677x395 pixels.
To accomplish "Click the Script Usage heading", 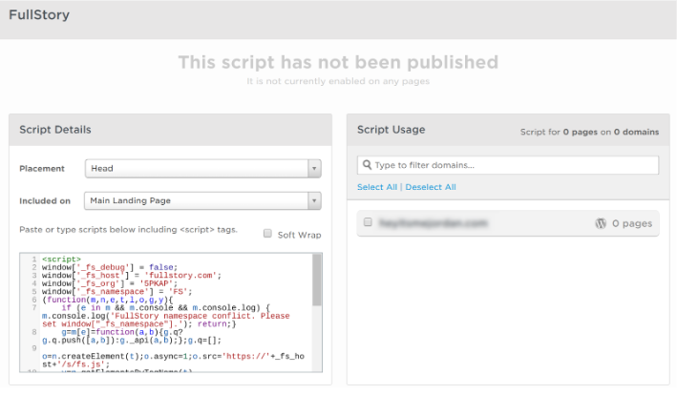I will point(391,130).
